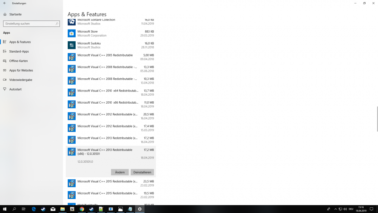The height and width of the screenshot is (213, 378).
Task: Launch Google Chrome from taskbar
Action: point(82,209)
